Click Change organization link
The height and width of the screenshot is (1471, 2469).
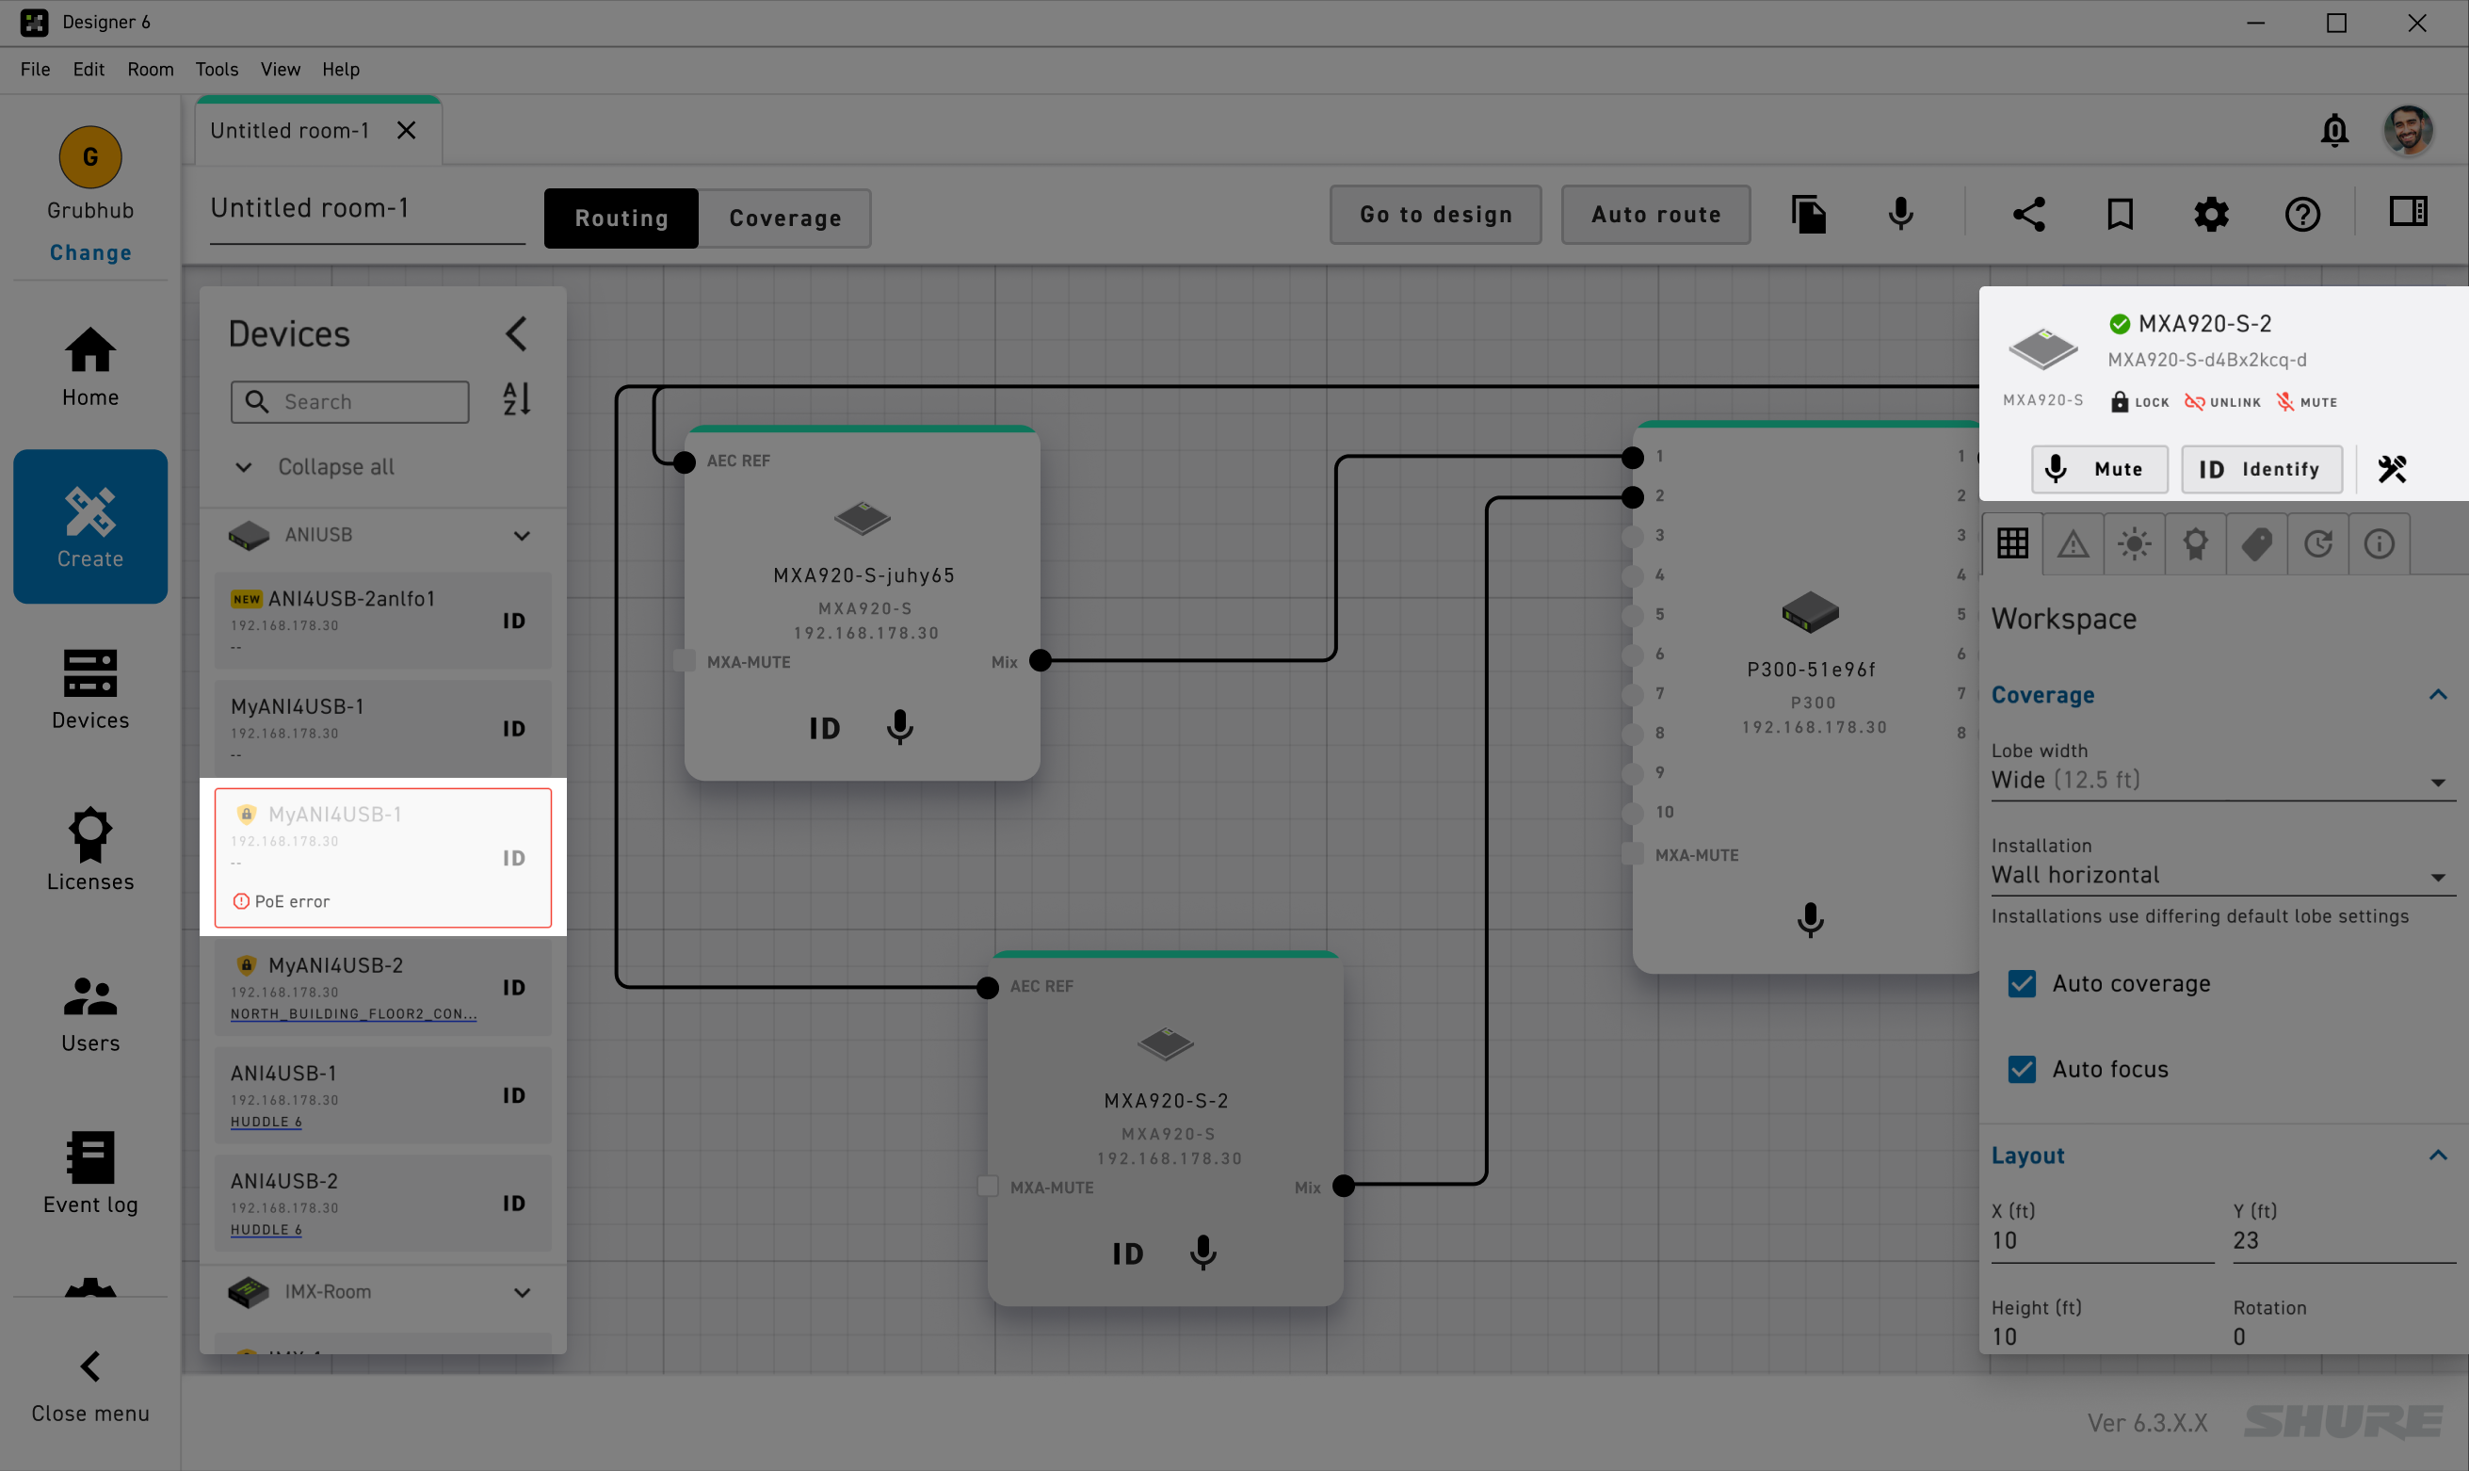click(90, 252)
